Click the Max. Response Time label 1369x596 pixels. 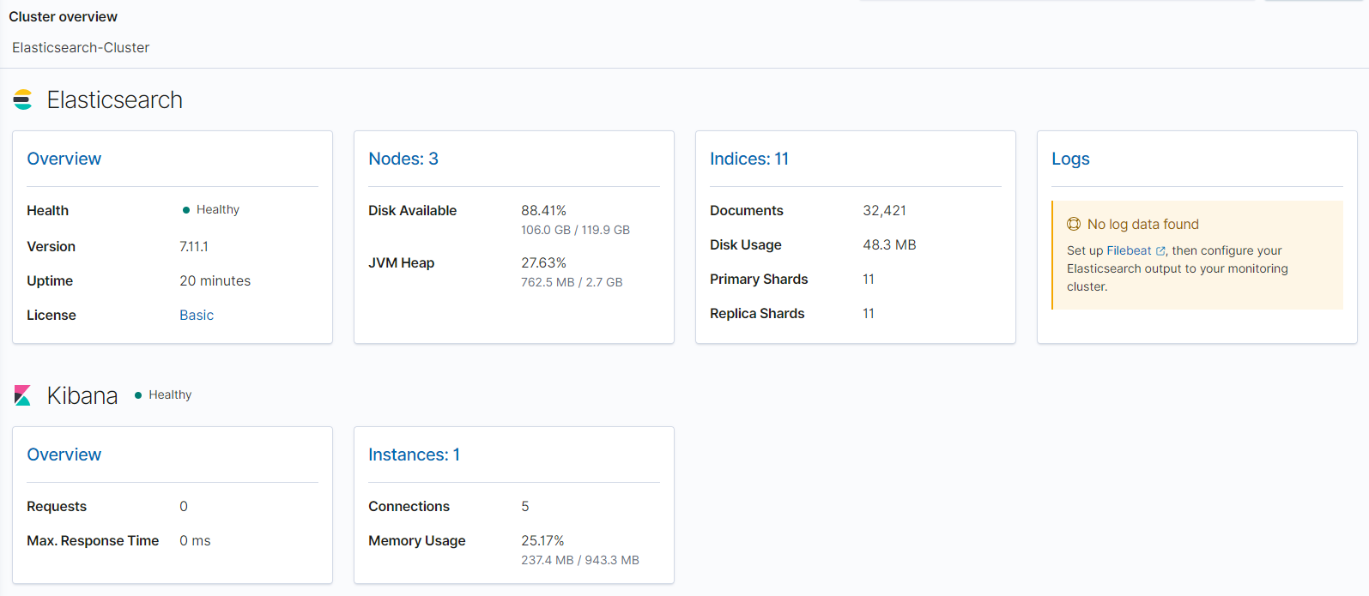pos(93,540)
